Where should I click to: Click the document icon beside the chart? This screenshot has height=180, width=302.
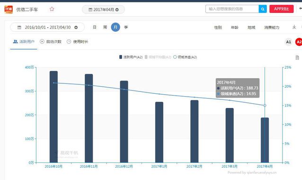point(297,57)
